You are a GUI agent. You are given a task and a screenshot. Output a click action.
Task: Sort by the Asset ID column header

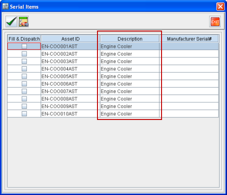(x=71, y=39)
